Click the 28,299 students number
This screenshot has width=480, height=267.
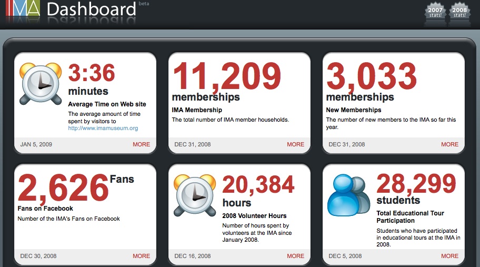[416, 184]
